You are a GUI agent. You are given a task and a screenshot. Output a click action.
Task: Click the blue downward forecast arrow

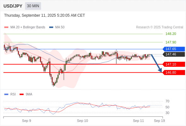pyautogui.click(x=156, y=63)
